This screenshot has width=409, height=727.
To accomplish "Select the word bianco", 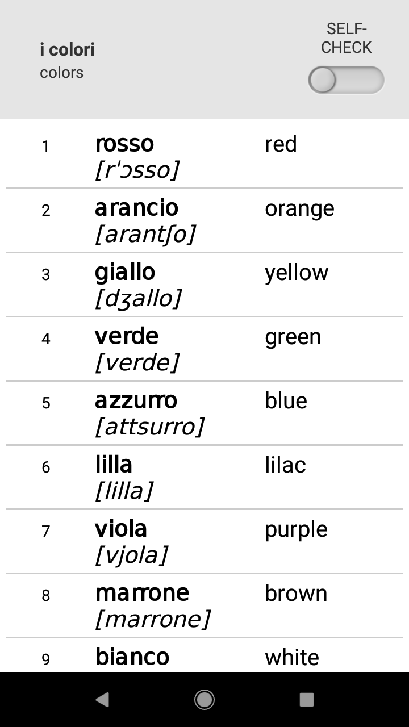I will pos(132,657).
